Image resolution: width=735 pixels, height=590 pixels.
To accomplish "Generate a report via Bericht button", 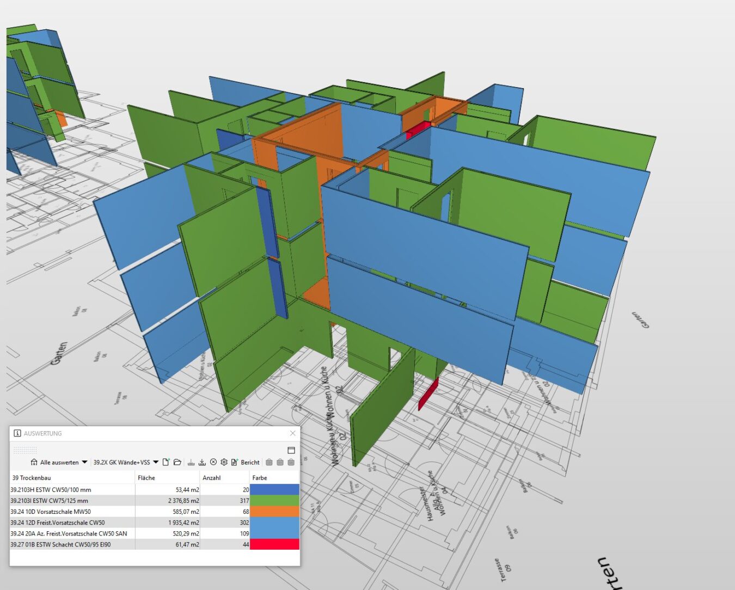I will 249,462.
